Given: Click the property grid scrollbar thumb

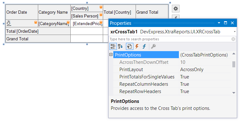Looking at the screenshot, I should click(x=234, y=64).
